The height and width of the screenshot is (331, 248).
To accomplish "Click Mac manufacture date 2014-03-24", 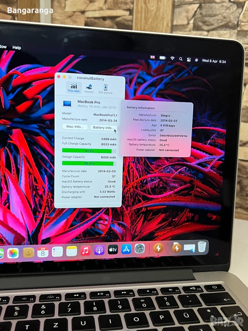I will coord(108,121).
